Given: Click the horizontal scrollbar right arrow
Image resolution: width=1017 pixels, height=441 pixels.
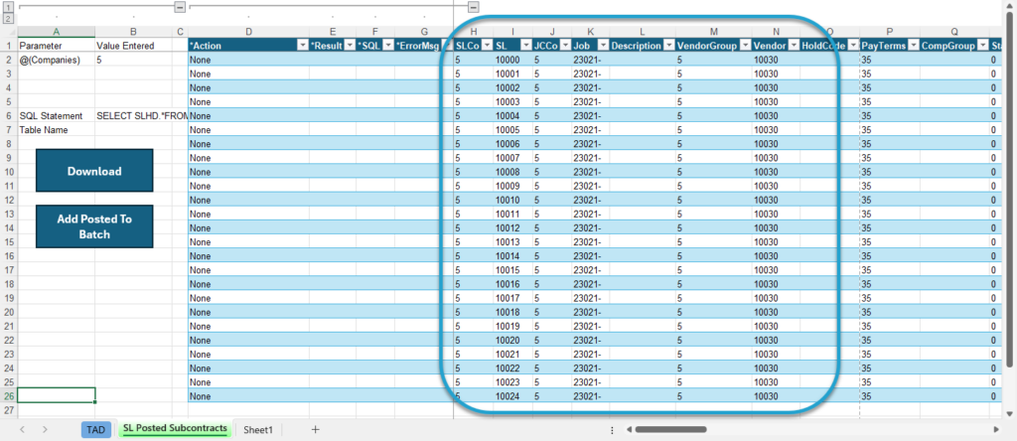Looking at the screenshot, I should (x=996, y=429).
